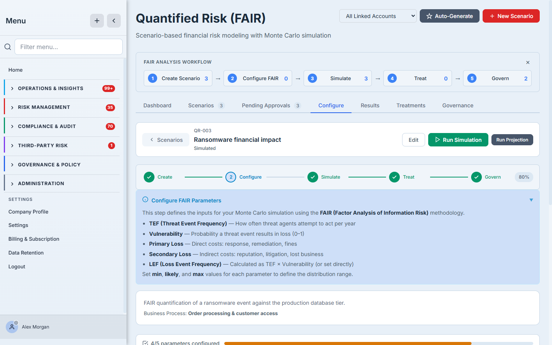Close the FAIR Analysis Workflow panel
Image resolution: width=552 pixels, height=345 pixels.
pos(528,62)
